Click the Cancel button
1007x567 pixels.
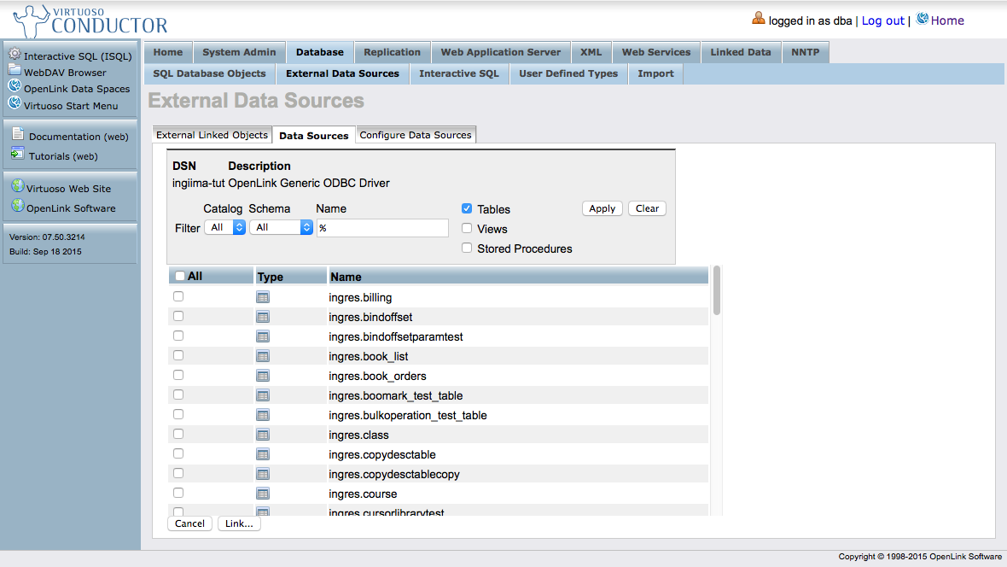click(190, 523)
